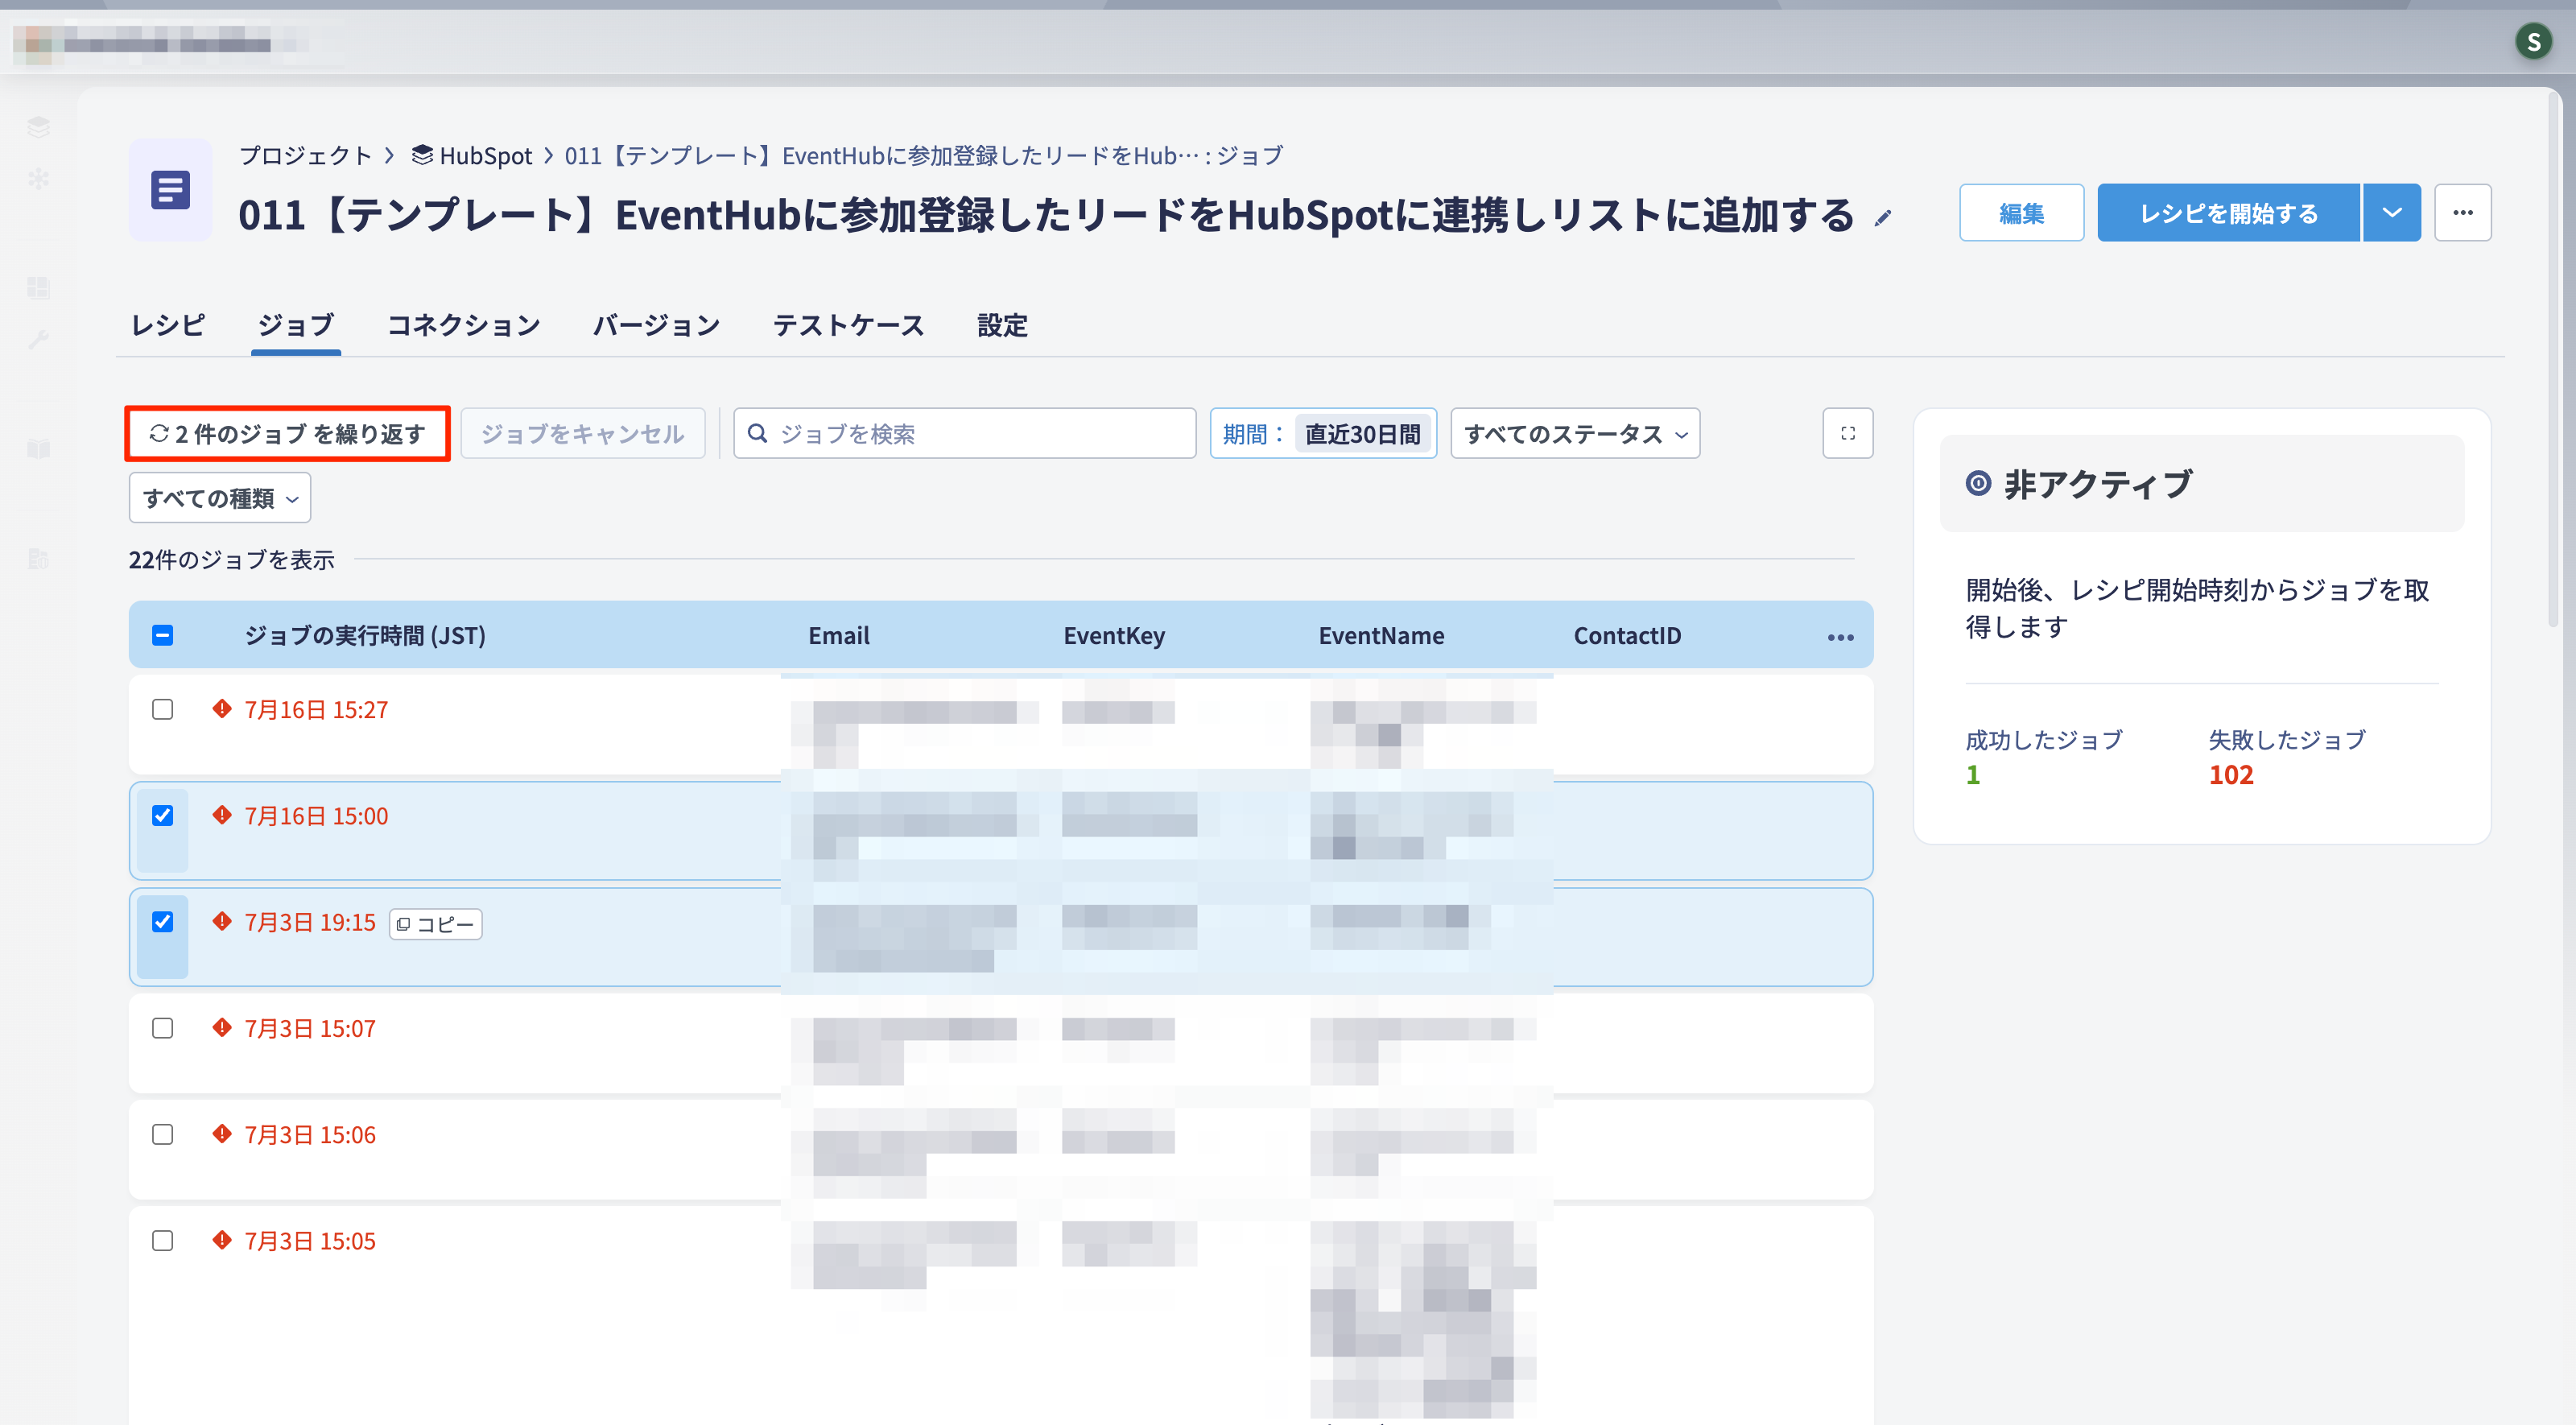This screenshot has height=1425, width=2576.
Task: Uncheck the 7月16日 15:00 job checkbox
Action: tap(162, 815)
